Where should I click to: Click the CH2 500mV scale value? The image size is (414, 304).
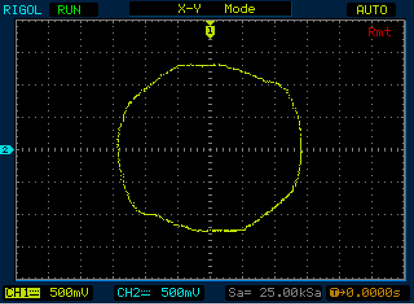180,292
